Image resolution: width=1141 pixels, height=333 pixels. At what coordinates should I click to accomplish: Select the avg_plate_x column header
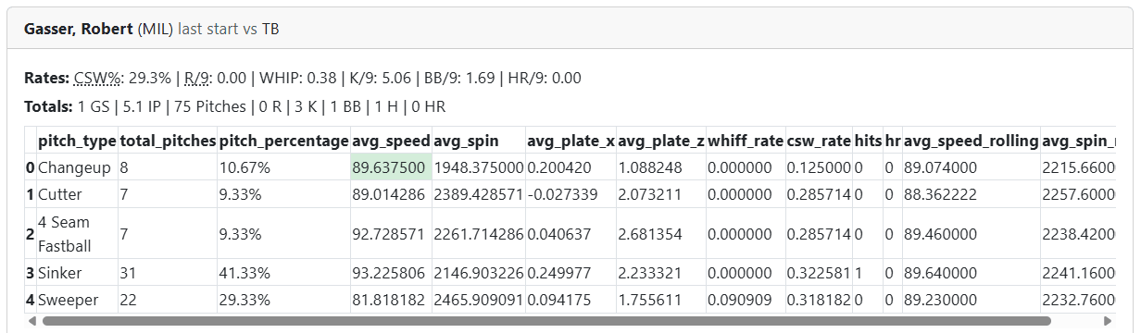point(570,142)
